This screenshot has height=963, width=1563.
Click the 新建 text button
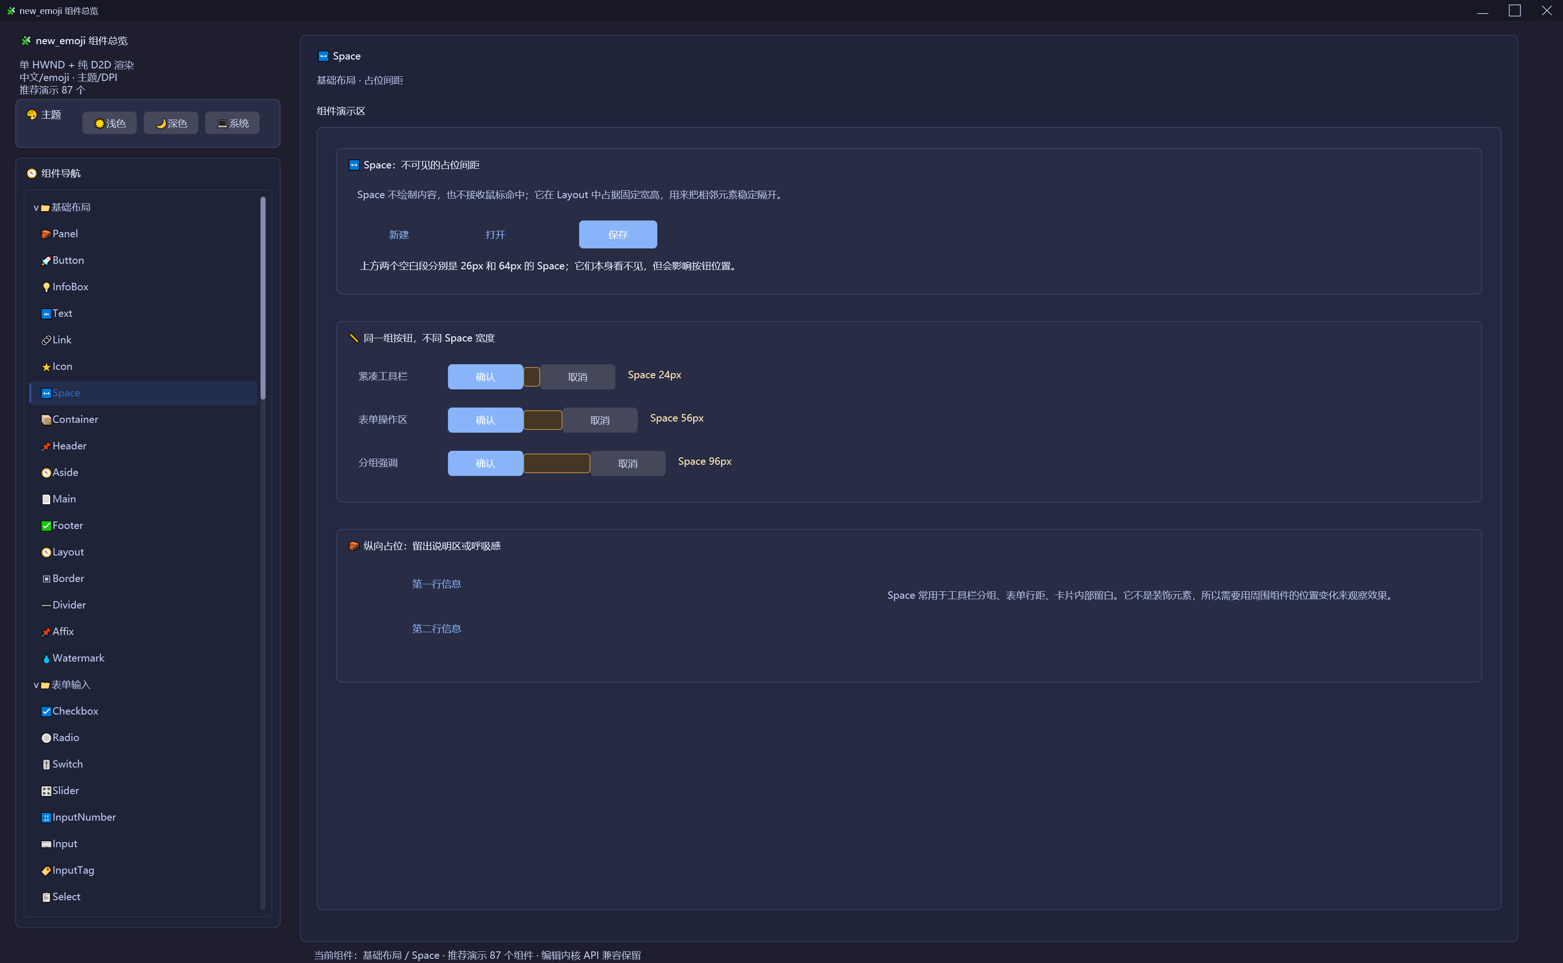(x=399, y=234)
